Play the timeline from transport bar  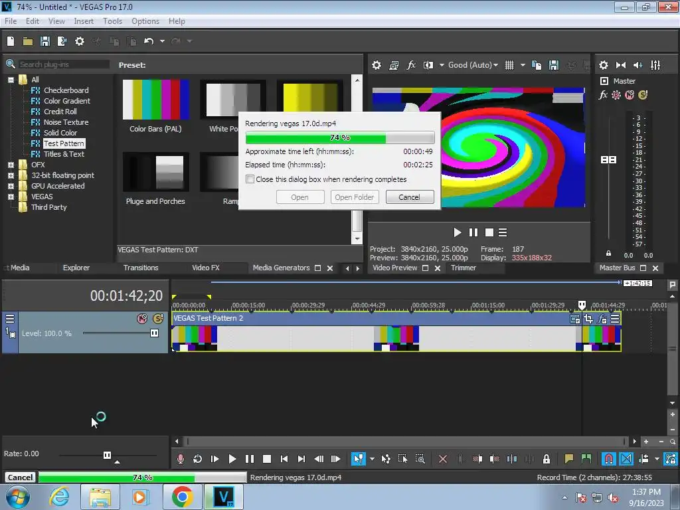pyautogui.click(x=232, y=459)
